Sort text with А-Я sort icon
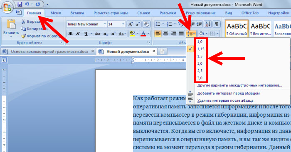This screenshot has height=152, width=291. click(208, 24)
